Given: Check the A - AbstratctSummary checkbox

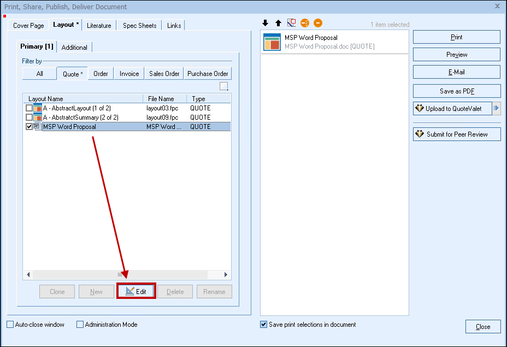Looking at the screenshot, I should pyautogui.click(x=30, y=117).
